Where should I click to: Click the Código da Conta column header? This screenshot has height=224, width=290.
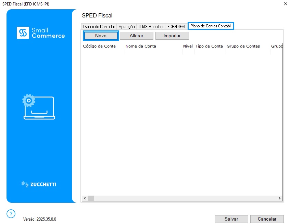pos(100,46)
